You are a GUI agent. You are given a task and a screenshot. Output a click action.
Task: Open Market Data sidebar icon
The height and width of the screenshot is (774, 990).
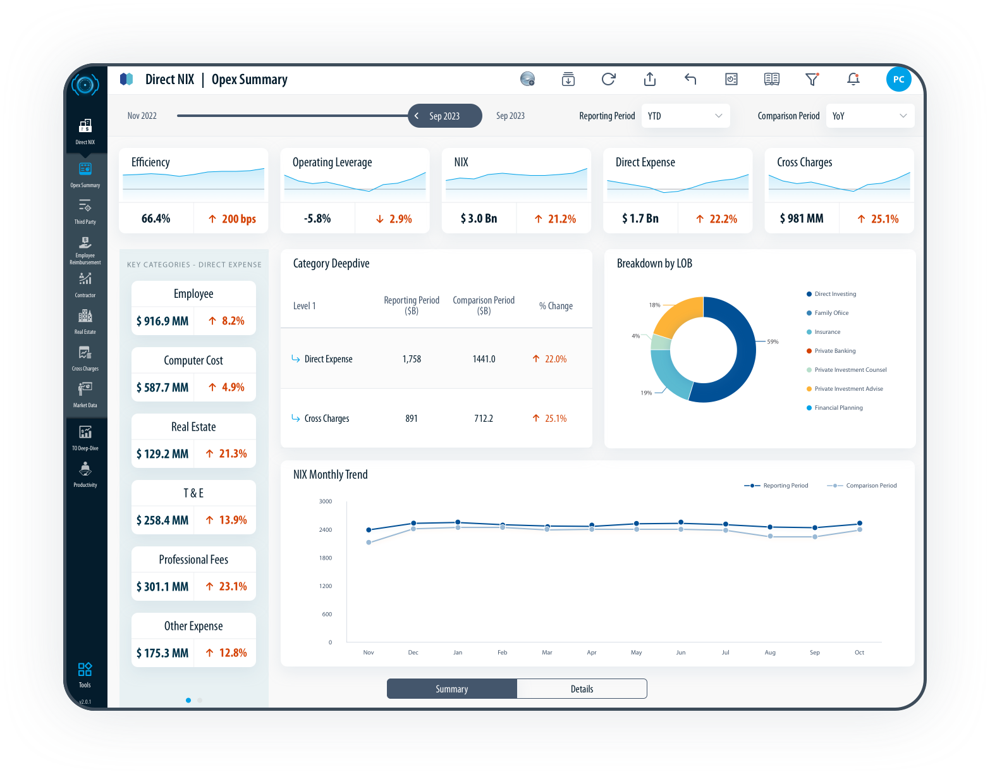click(x=85, y=394)
